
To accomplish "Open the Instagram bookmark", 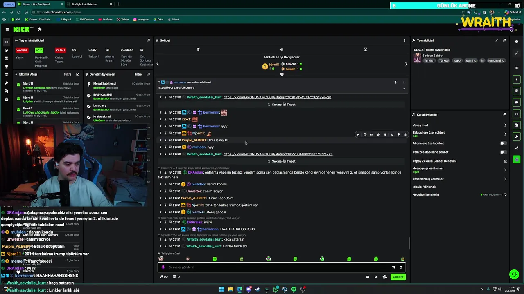I will [x=140, y=20].
